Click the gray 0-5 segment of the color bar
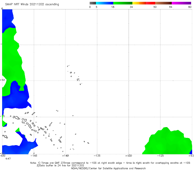This screenshot has width=194, height=170. (93, 3)
